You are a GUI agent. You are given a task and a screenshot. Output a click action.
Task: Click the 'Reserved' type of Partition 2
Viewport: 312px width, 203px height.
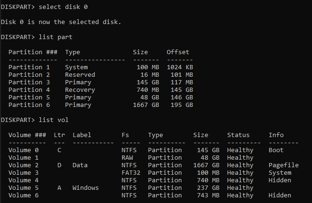80,74
